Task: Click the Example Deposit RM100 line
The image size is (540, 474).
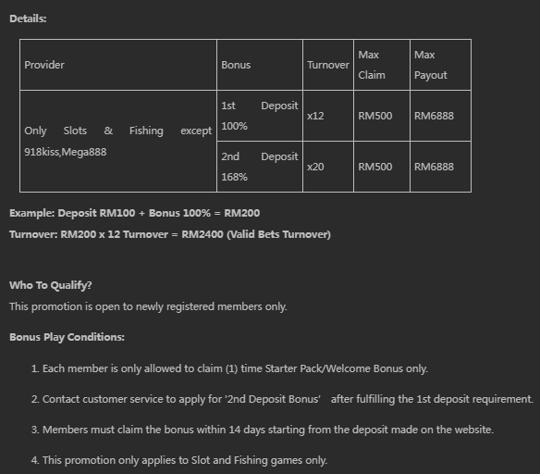Action: click(x=135, y=213)
